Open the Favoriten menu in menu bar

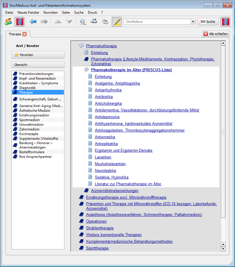point(51,13)
